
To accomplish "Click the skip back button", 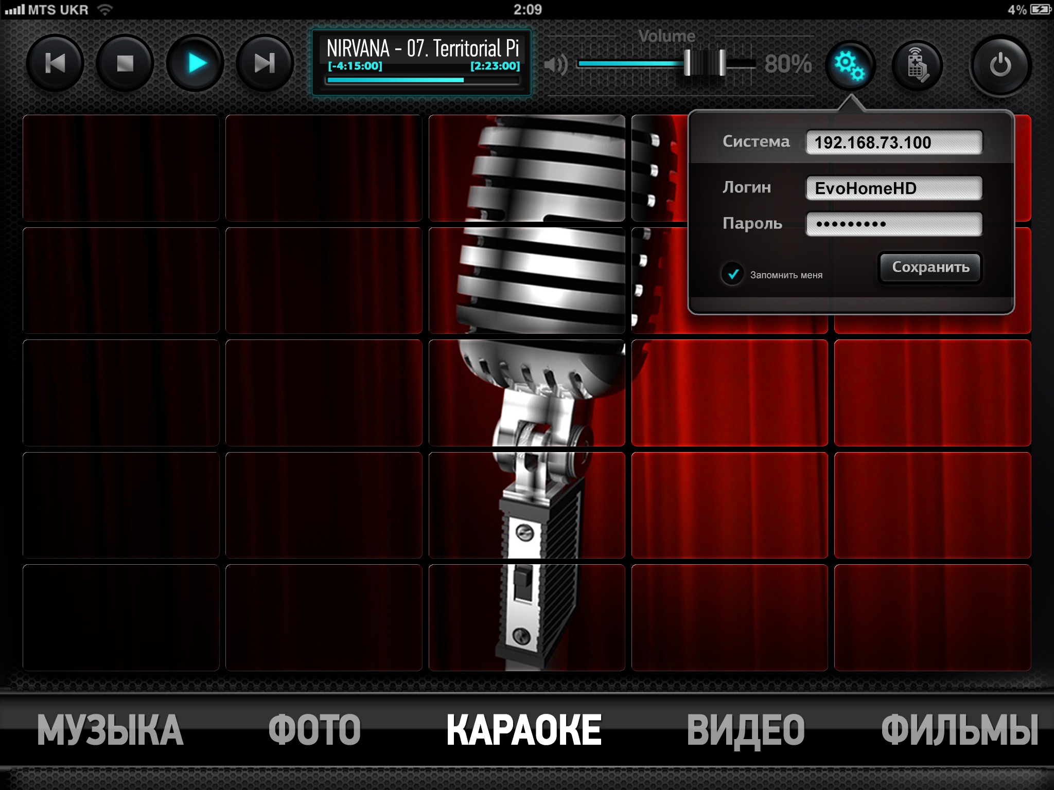I will [56, 63].
